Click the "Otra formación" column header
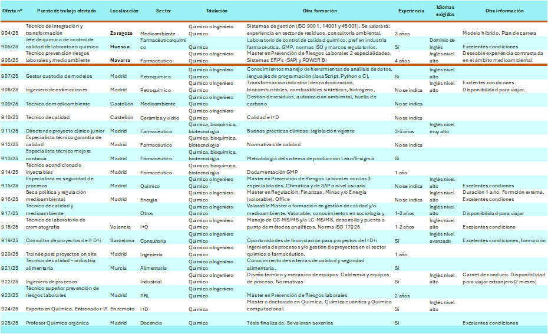The image size is (548, 334). [x=320, y=11]
